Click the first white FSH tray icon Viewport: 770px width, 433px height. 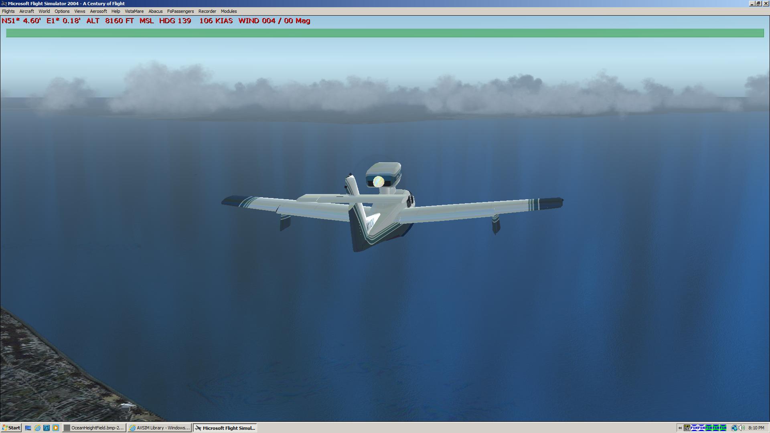(694, 428)
